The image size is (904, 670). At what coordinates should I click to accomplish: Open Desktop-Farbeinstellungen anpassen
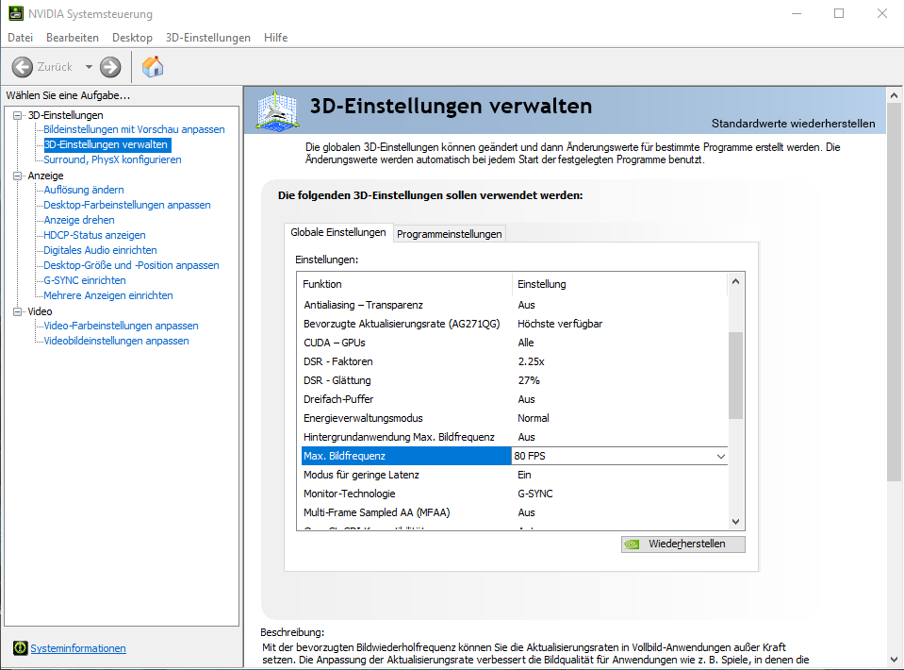127,205
